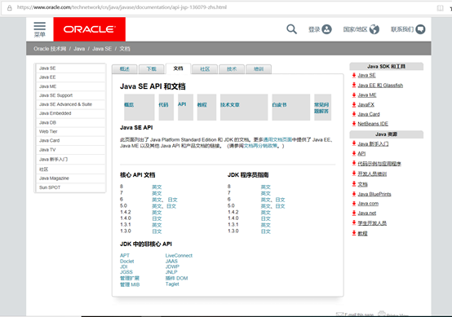Open 英文 link for version 8 under 核心 API 文档
Screen dimensions: 452x317
[157, 187]
